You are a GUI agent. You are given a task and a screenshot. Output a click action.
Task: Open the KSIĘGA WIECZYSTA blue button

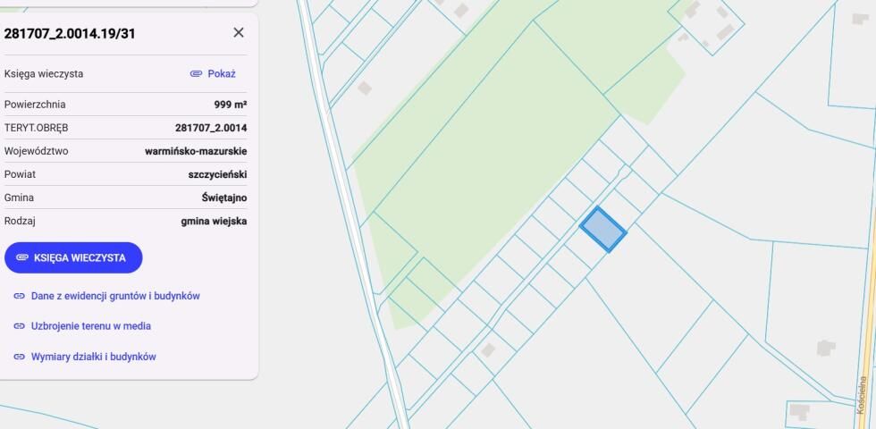pyautogui.click(x=73, y=257)
